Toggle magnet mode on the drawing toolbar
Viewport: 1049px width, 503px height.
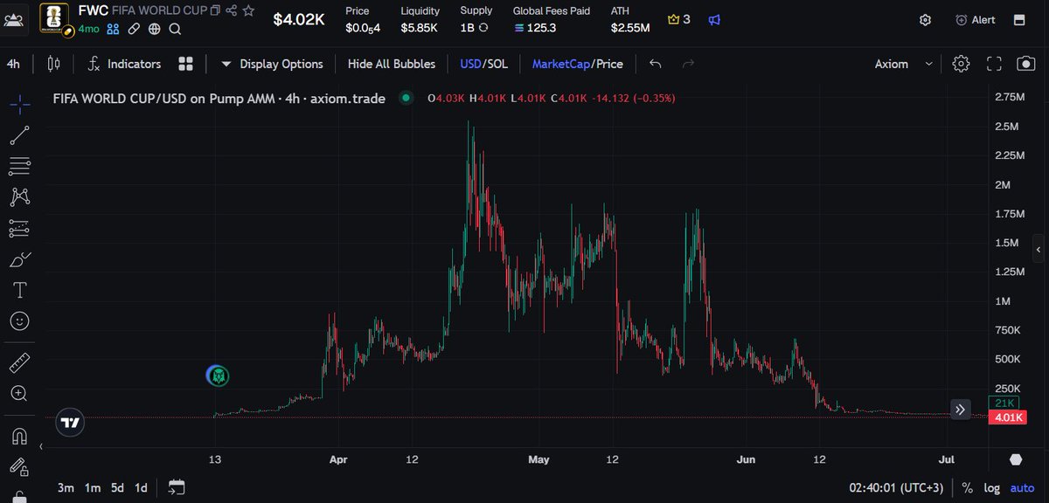tap(19, 434)
